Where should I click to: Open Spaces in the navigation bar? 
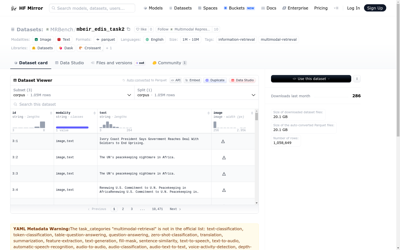[x=208, y=8]
